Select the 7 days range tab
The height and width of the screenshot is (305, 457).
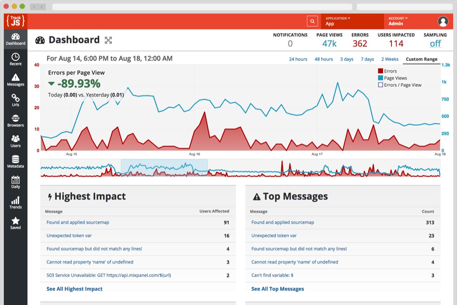coord(368,59)
